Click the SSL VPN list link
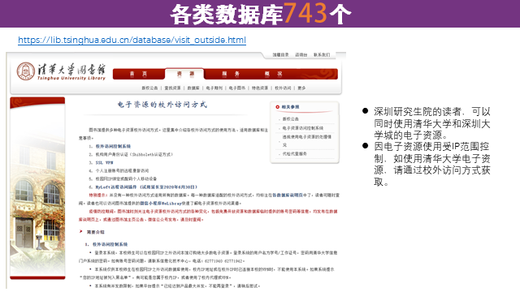 105,162
